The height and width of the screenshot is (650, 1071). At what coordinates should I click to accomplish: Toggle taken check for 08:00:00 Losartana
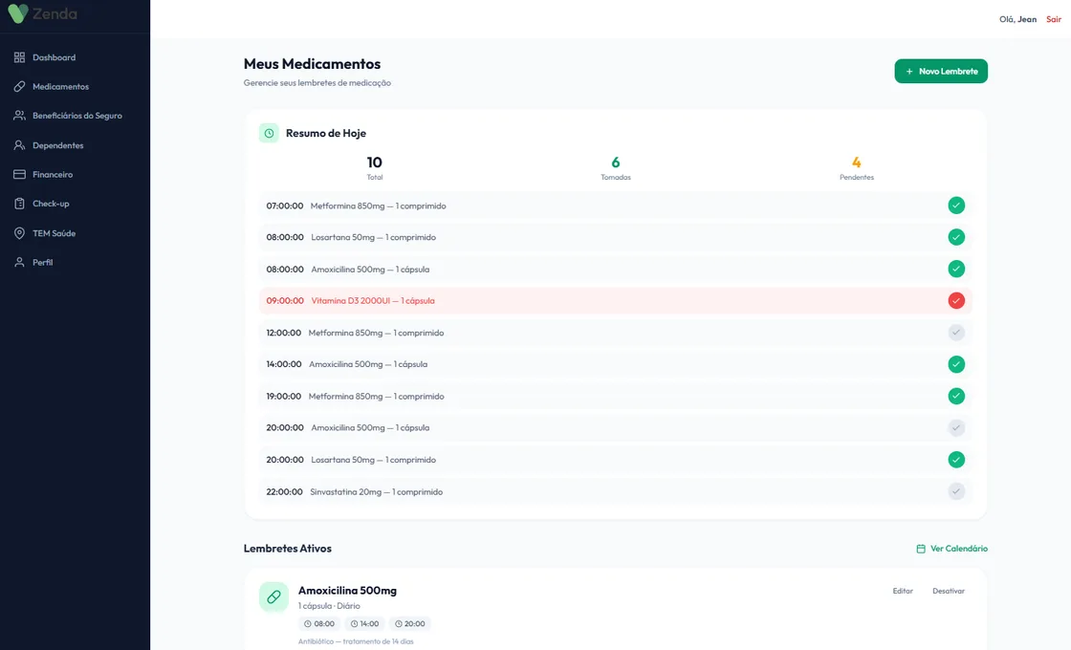tap(956, 237)
